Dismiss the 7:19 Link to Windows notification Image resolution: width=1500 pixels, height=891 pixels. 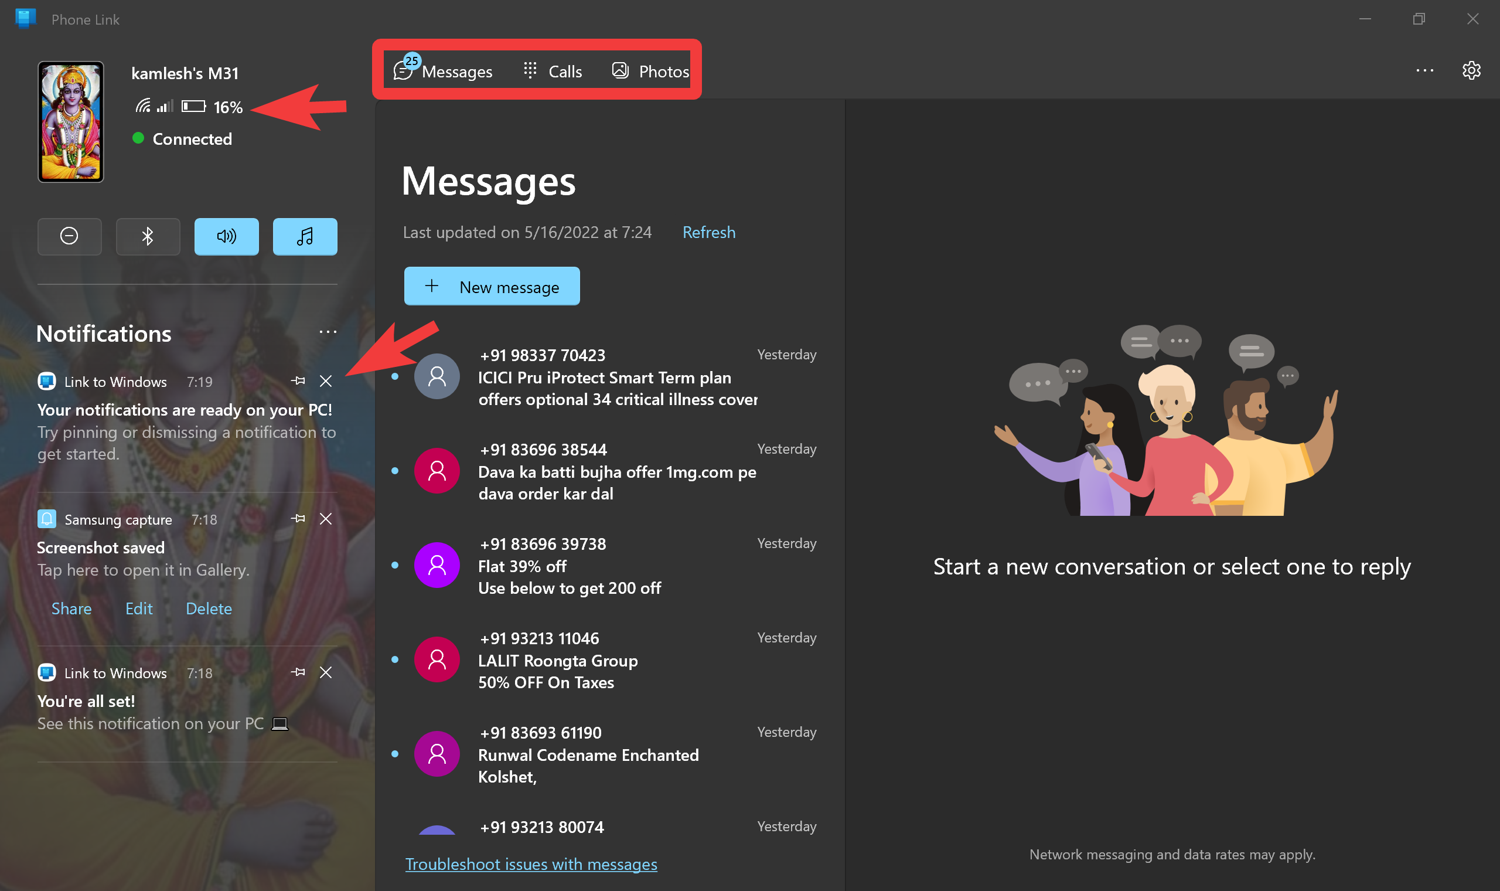(x=326, y=380)
